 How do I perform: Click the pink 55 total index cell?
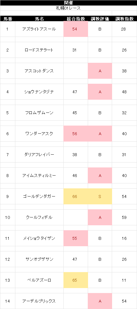pyautogui.click(x=76, y=238)
